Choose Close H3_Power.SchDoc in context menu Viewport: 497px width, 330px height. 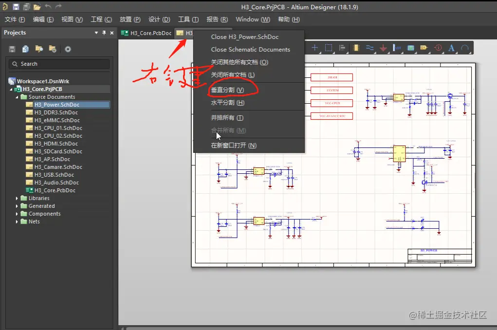(245, 37)
